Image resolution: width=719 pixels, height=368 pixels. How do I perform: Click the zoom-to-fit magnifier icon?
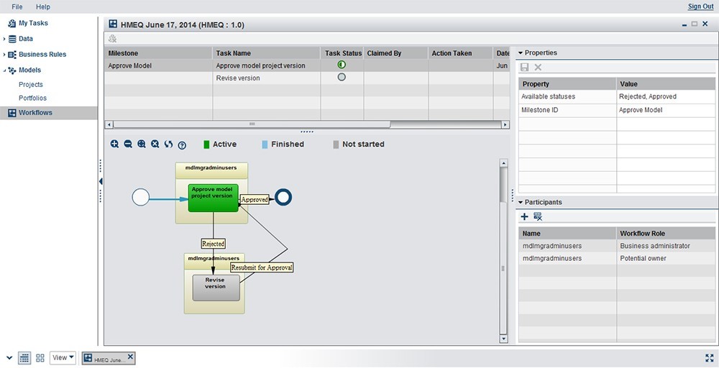(x=142, y=144)
